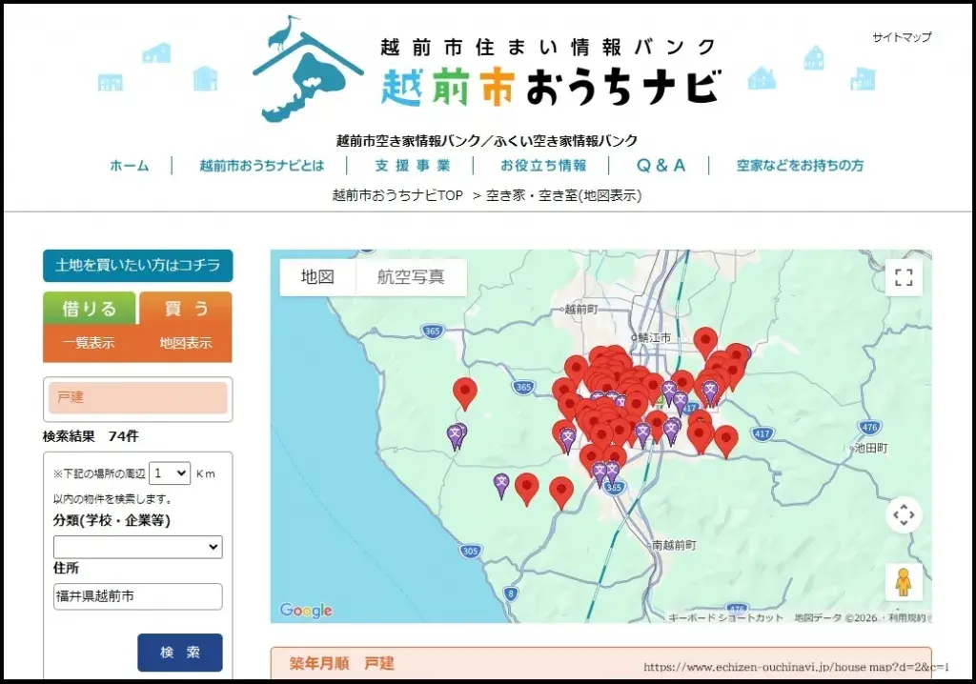Switch map to 地図 view
This screenshot has height=684, width=976.
click(317, 277)
